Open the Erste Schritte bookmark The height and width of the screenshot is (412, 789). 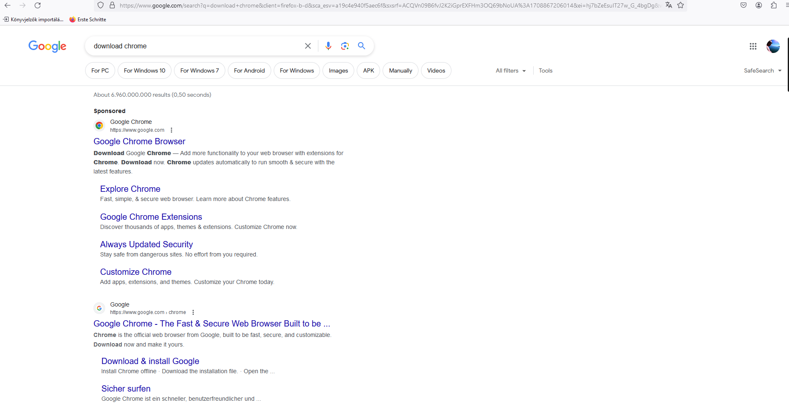coord(88,20)
